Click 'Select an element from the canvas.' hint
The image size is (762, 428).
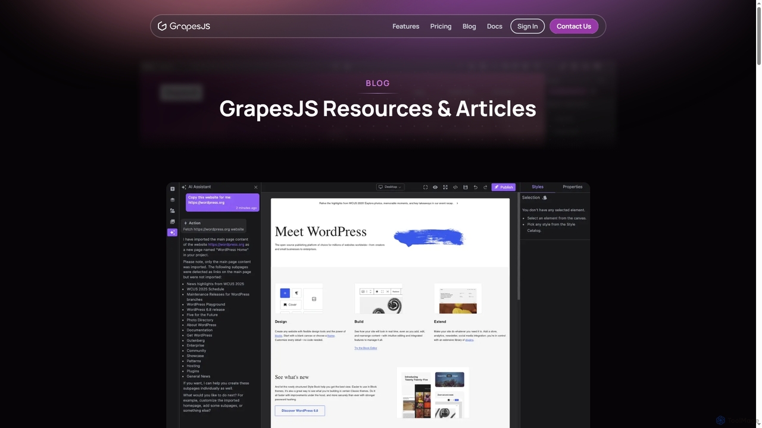[557, 218]
